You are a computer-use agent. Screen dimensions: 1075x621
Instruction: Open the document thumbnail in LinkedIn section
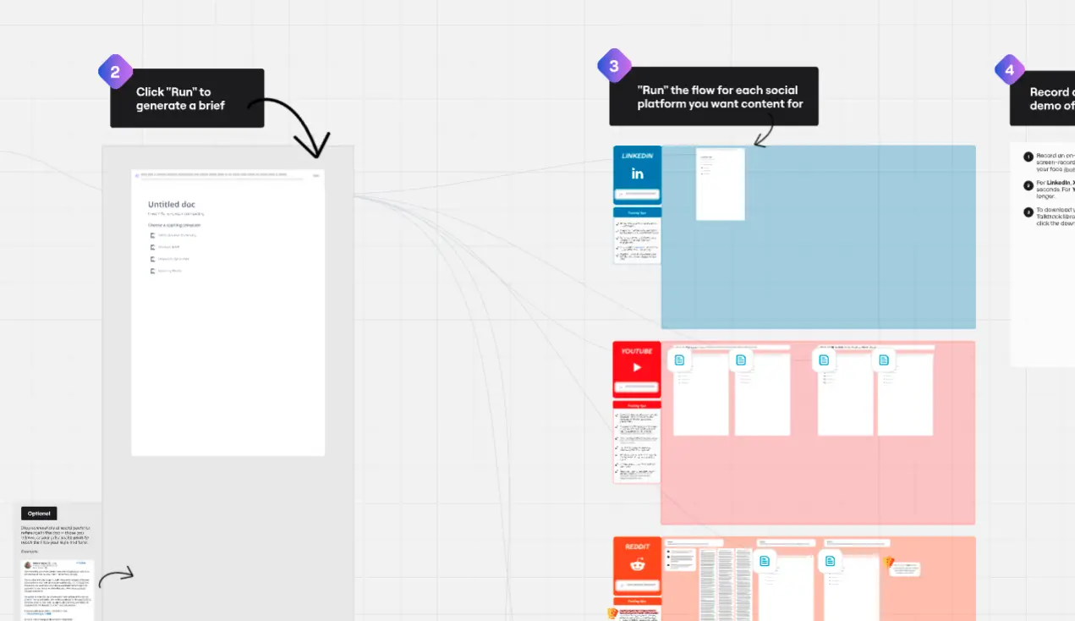coord(720,184)
